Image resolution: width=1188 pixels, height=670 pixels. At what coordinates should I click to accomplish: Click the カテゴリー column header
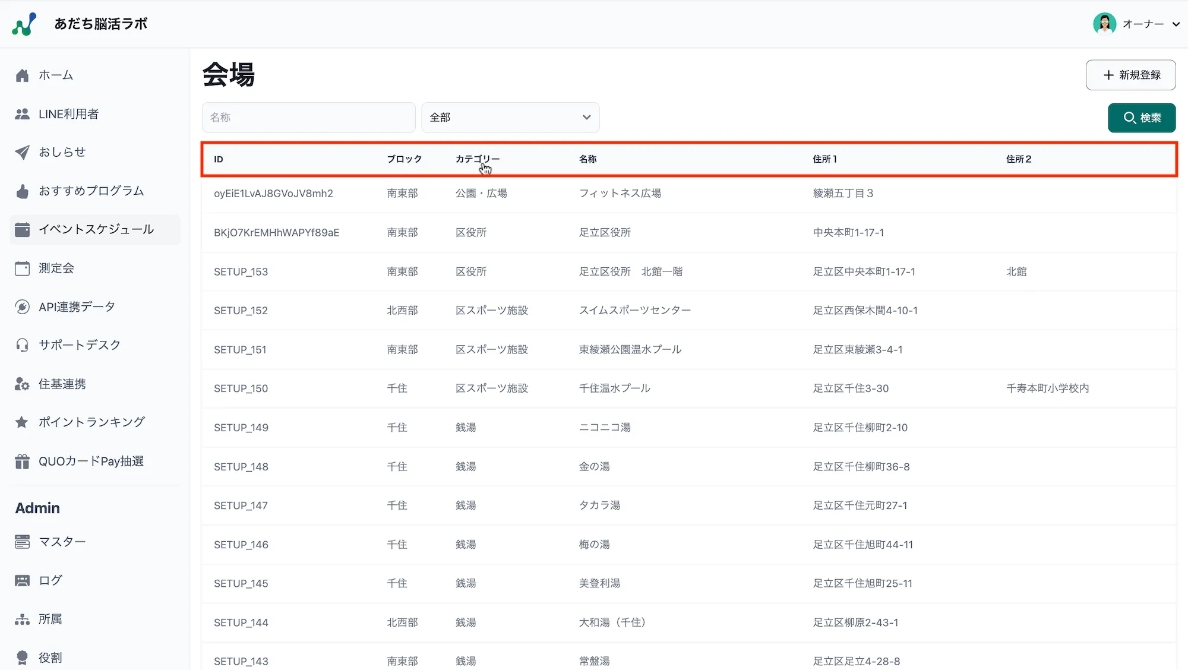point(477,159)
